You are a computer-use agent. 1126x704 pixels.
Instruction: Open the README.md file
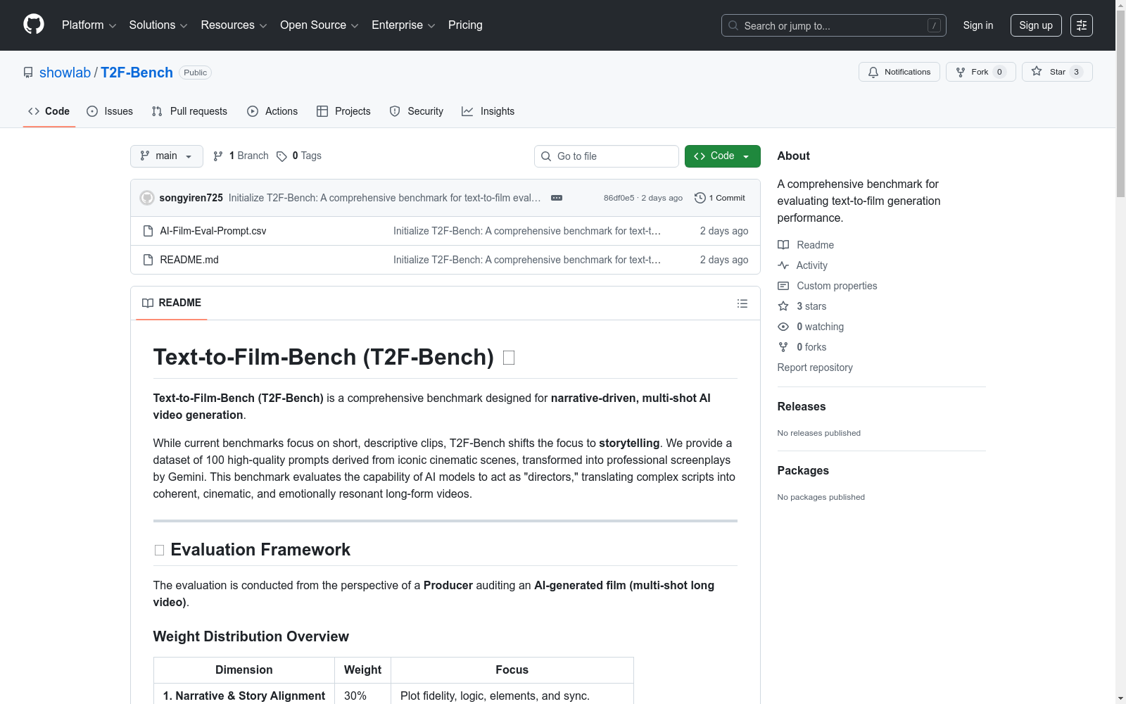(x=189, y=260)
